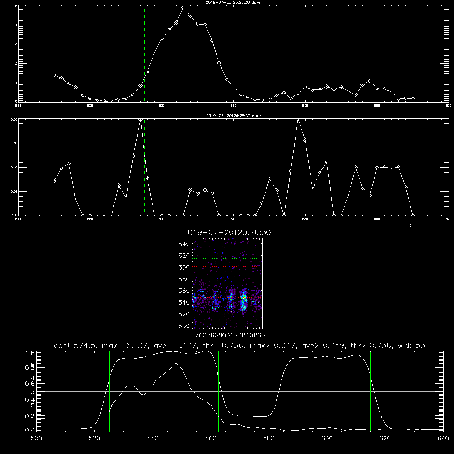The width and height of the screenshot is (454, 454).
Task: Click the blue dotted threshold line in bottom plot
Action: click(240, 422)
